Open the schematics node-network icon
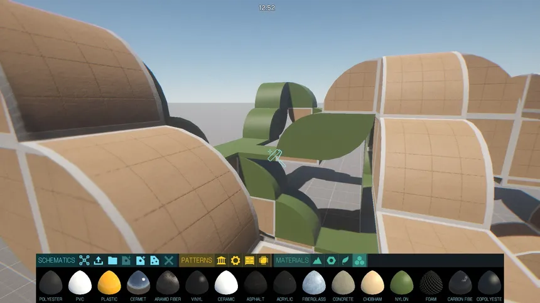 pos(84,260)
